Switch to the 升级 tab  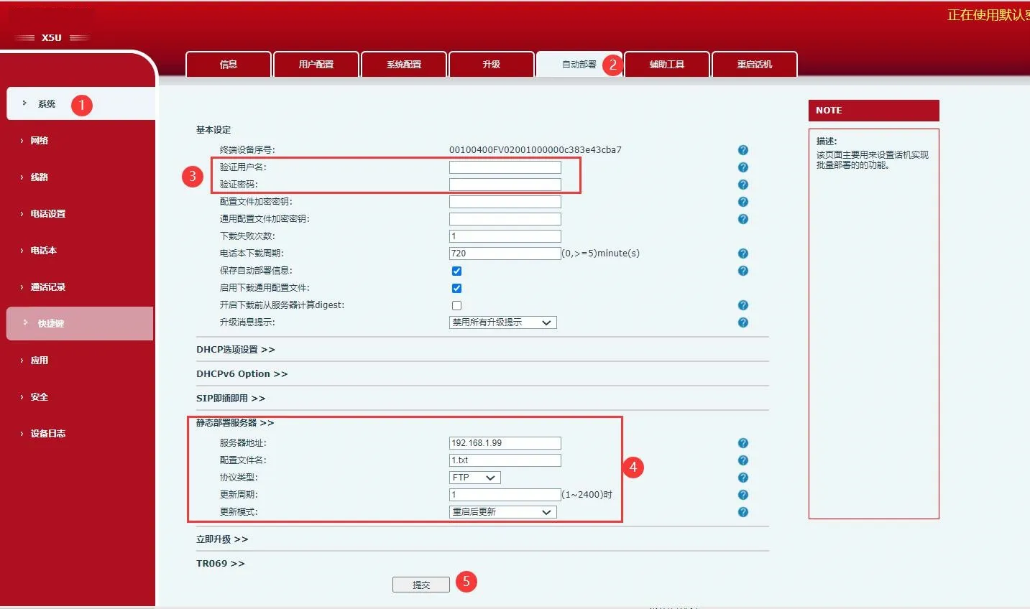pyautogui.click(x=491, y=64)
